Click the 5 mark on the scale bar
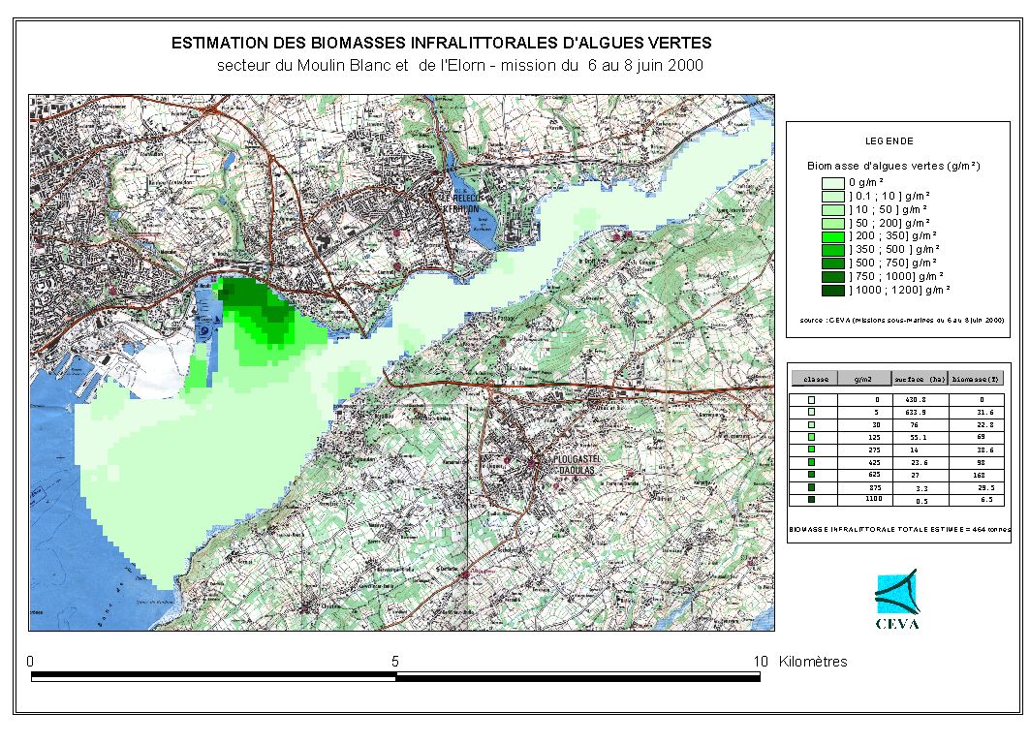Viewport: 1030px width, 744px height. 395,661
